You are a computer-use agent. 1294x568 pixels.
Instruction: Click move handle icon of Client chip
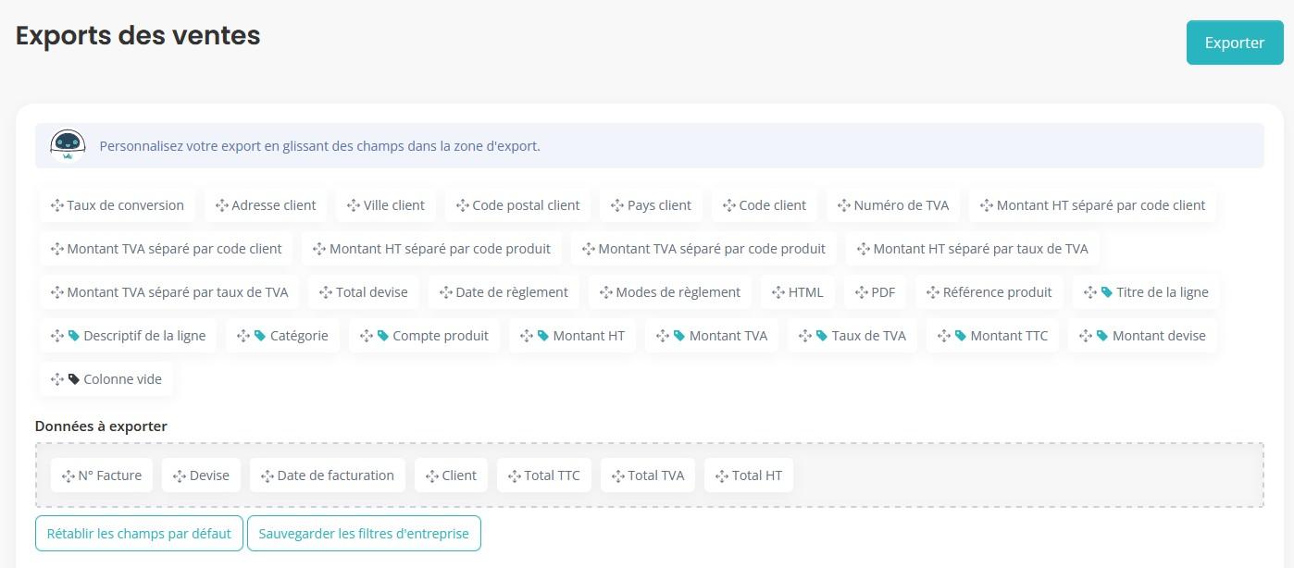[x=431, y=475]
